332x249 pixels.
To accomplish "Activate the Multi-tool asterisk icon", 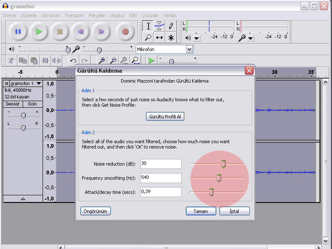I will click(x=171, y=37).
